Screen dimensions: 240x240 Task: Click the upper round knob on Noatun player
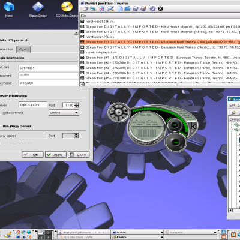[x=175, y=125]
